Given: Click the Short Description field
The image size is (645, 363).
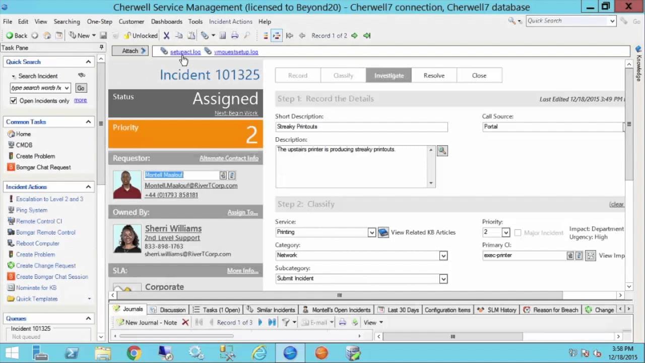Looking at the screenshot, I should pos(361,127).
